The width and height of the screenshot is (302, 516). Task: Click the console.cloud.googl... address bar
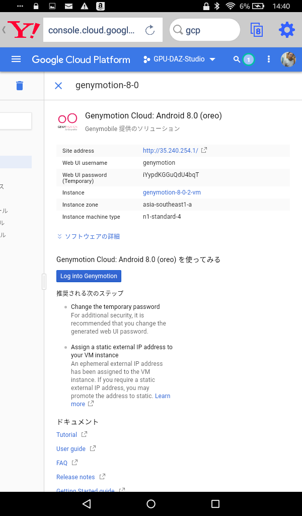(103, 30)
